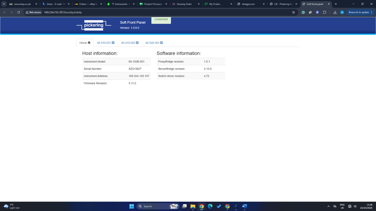Screen dimensions: 376x211
Task: Expand the tab search chevron dropdown
Action: 4,4
